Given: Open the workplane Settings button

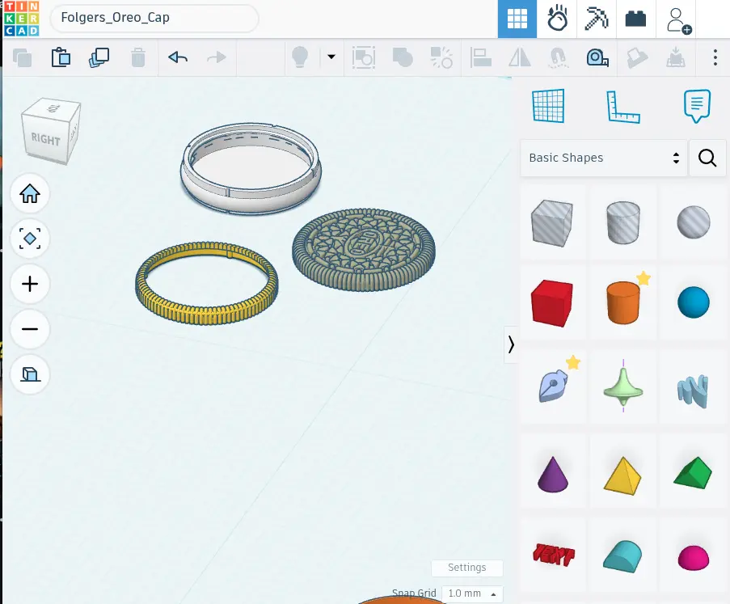Looking at the screenshot, I should coord(467,568).
